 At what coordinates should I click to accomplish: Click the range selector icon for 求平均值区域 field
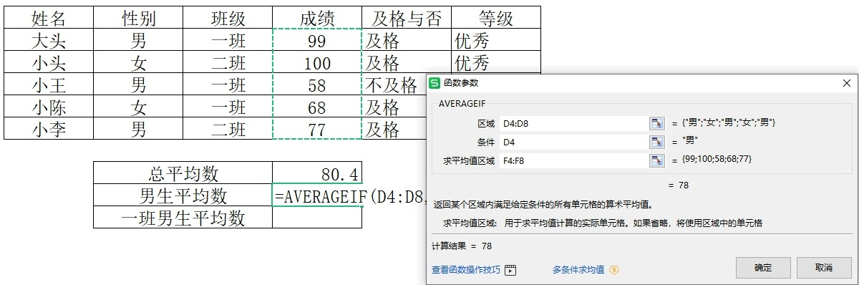[x=656, y=160]
